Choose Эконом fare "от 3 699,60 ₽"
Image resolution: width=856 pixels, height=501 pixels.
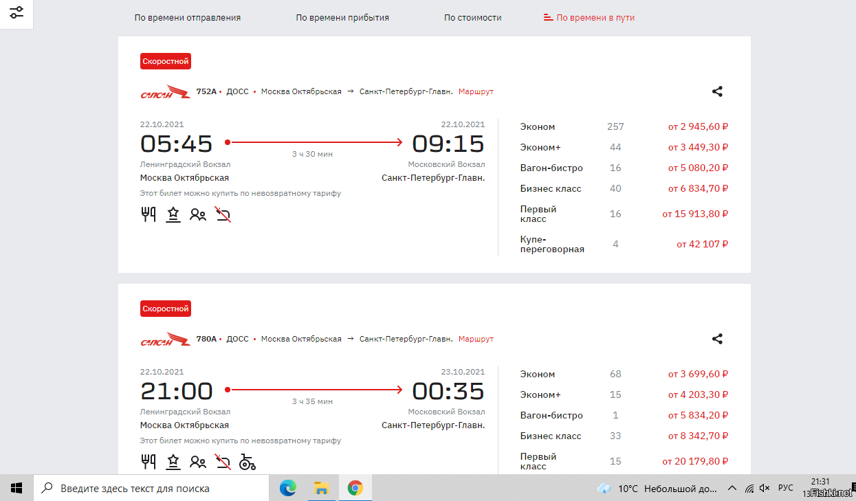[x=698, y=374]
